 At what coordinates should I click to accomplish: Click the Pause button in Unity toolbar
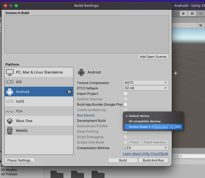[192, 14]
